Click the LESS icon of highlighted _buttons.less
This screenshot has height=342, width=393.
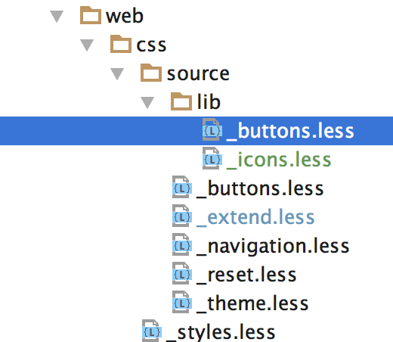coord(212,129)
